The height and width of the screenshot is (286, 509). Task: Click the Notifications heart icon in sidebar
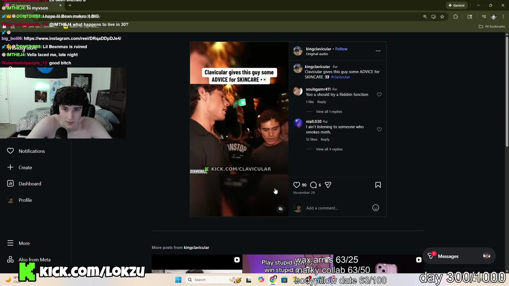[x=10, y=151]
